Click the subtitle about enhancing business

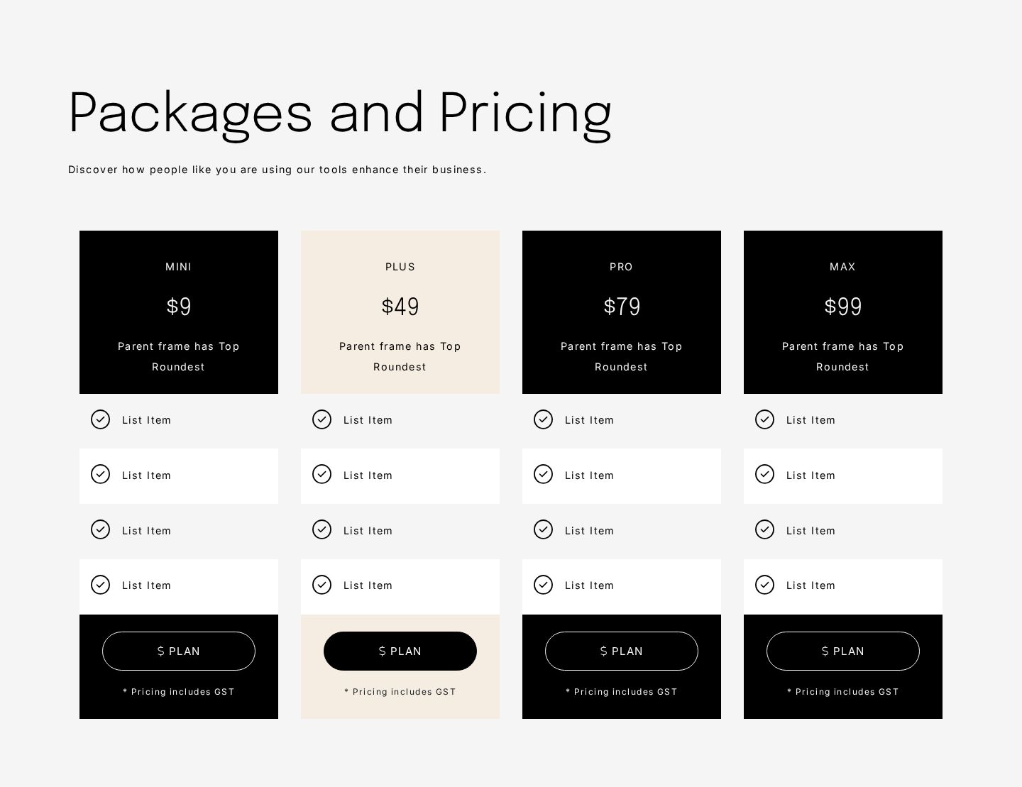278,170
